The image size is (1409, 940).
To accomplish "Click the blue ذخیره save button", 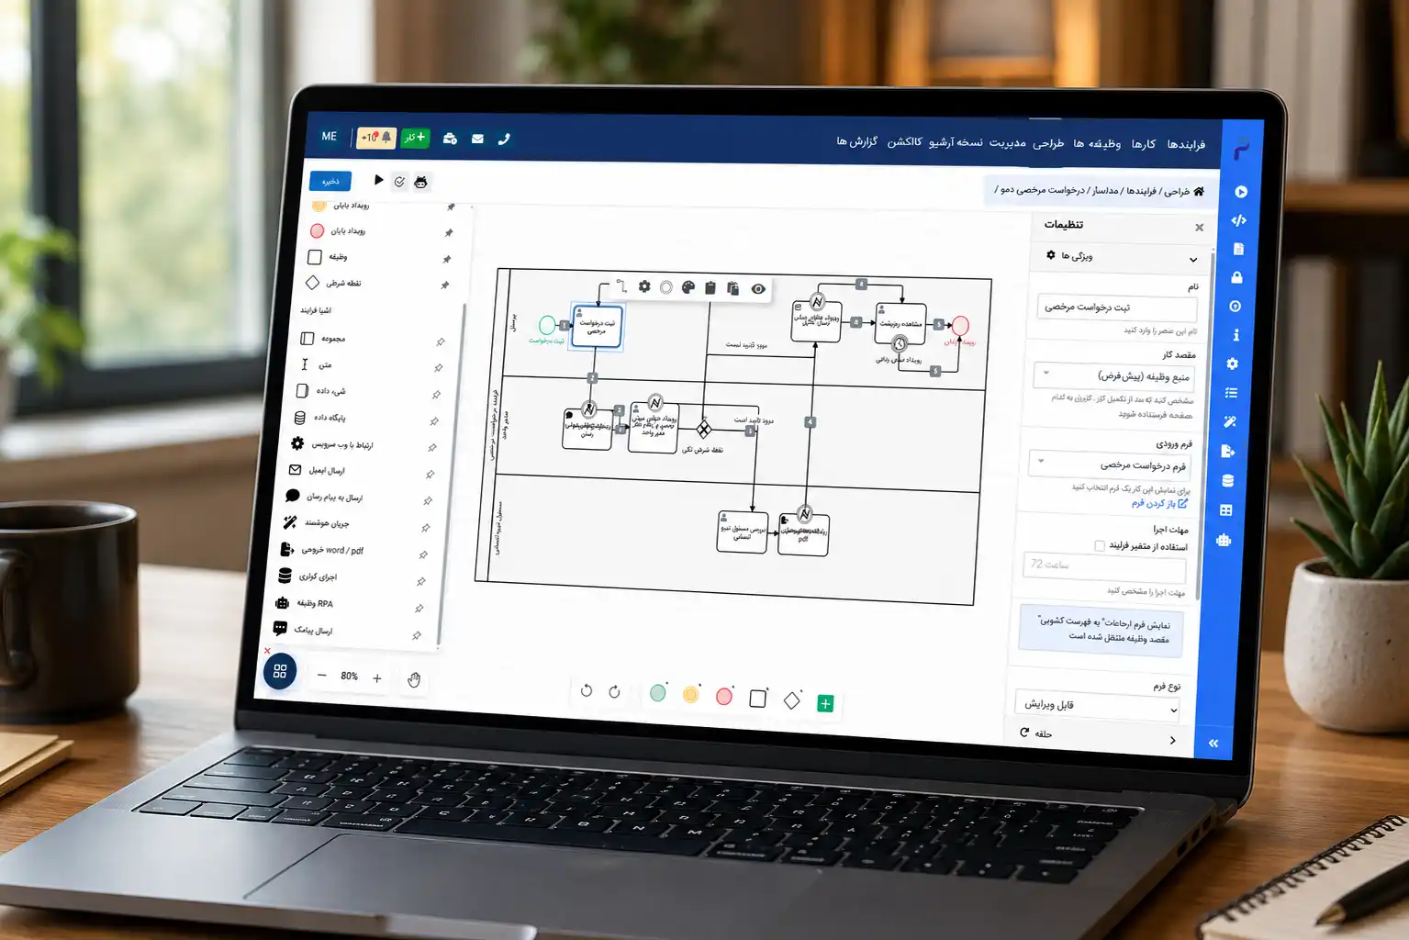I will click(330, 181).
